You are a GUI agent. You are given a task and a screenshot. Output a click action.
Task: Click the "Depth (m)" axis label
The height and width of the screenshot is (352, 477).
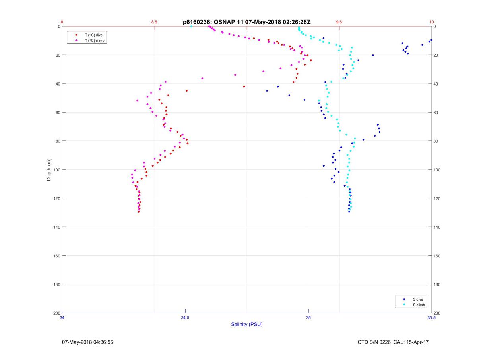pos(49,170)
